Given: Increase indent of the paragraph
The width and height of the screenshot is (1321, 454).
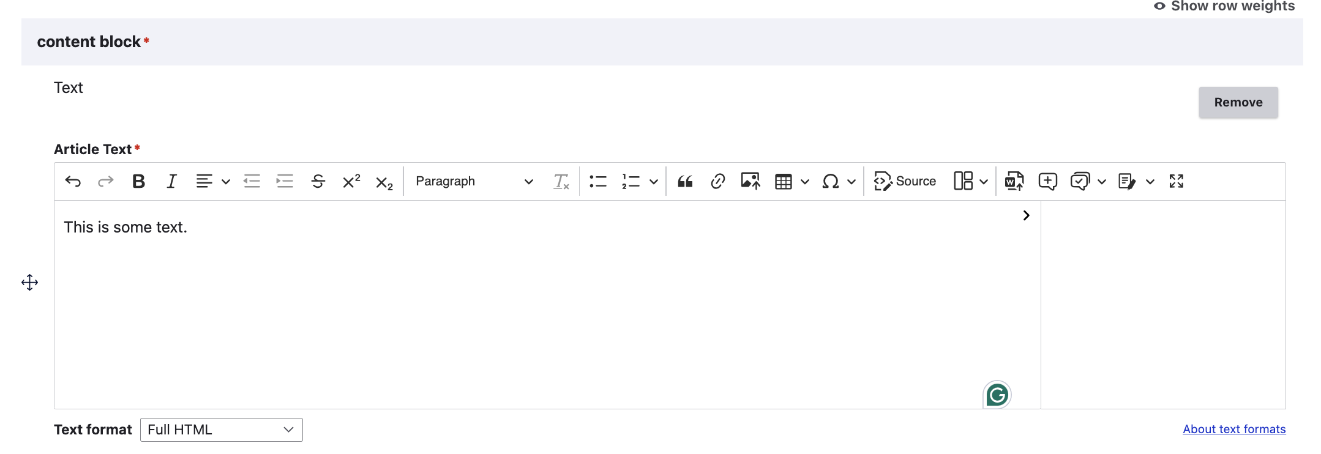Looking at the screenshot, I should (x=285, y=181).
